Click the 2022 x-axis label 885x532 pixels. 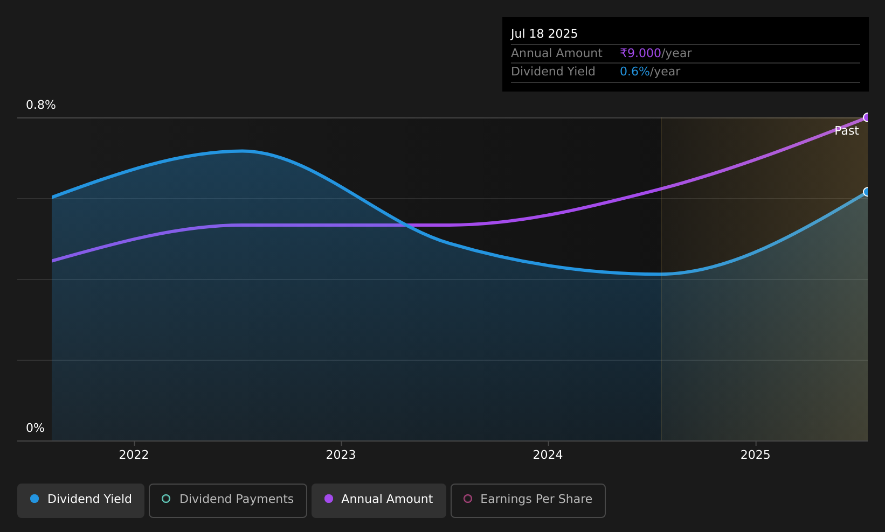tap(134, 455)
